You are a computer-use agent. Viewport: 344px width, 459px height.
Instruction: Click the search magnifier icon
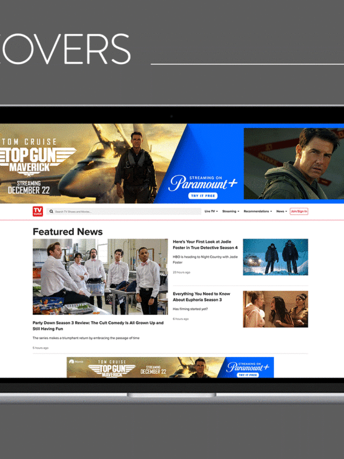point(51,211)
